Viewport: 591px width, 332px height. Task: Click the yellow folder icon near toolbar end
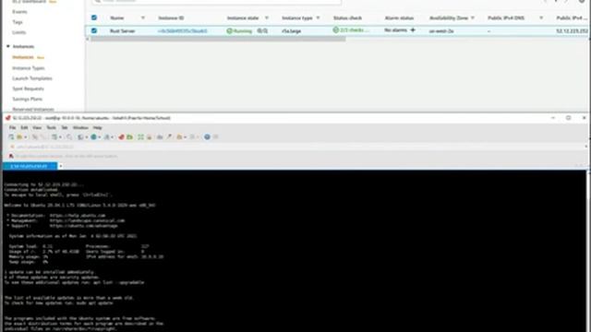point(179,137)
